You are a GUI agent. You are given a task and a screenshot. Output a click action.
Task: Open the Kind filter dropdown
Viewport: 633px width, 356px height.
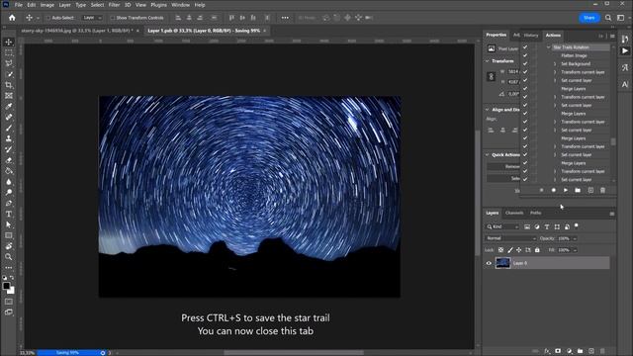(503, 226)
